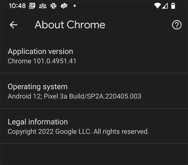Tap the cellular signal icon
The image size is (188, 165).
(x=165, y=6)
